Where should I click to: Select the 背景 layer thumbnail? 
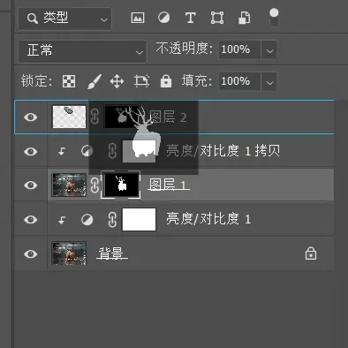tap(69, 253)
